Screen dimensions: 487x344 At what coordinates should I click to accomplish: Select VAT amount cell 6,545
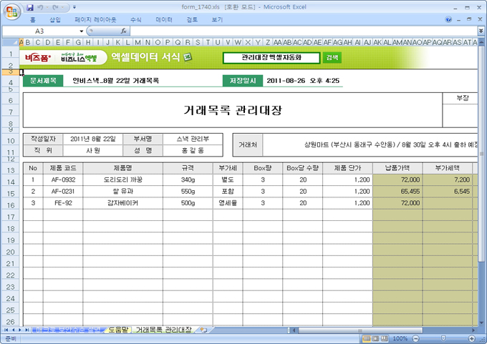pos(448,192)
